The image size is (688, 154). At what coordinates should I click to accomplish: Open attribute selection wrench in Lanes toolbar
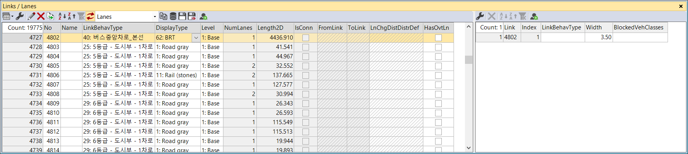480,16
